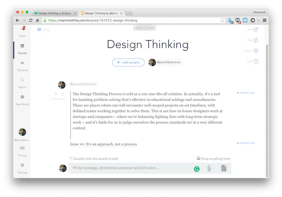Open the Settings gear in the sidebar
Screen dimensions: 282x197
(x=22, y=165)
